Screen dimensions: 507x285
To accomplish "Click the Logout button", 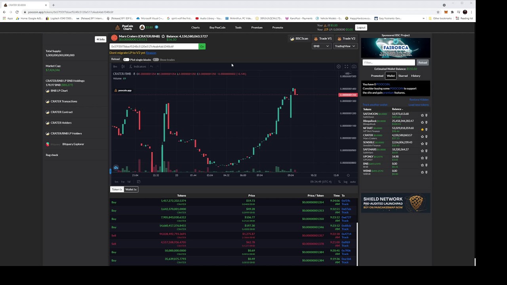I will 361,28.
